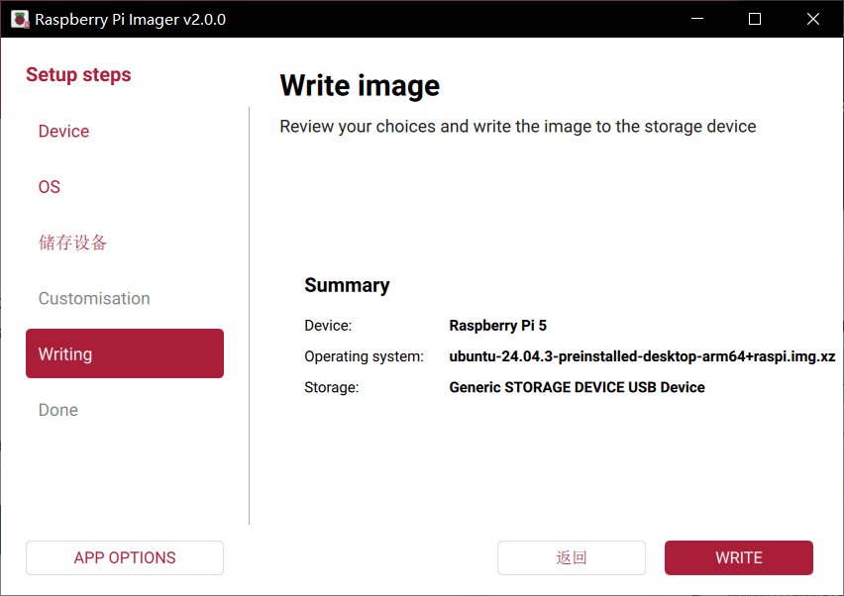Select the Customisation step in sidebar

point(94,298)
